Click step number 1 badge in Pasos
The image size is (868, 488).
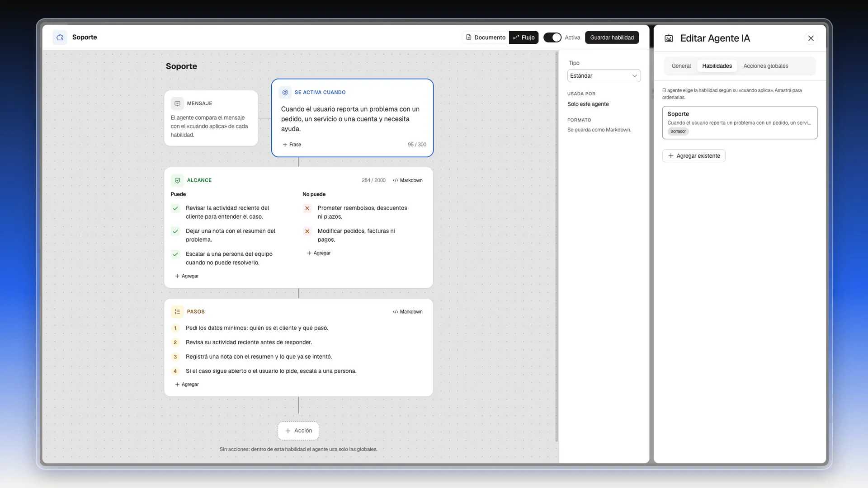[175, 328]
